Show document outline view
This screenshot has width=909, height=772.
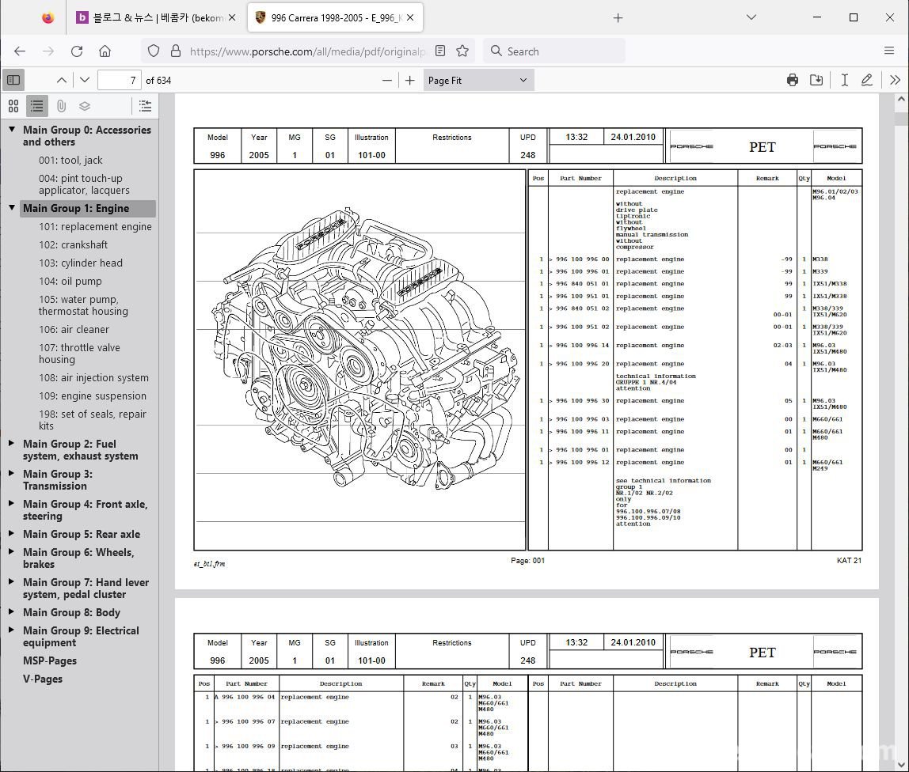[36, 106]
